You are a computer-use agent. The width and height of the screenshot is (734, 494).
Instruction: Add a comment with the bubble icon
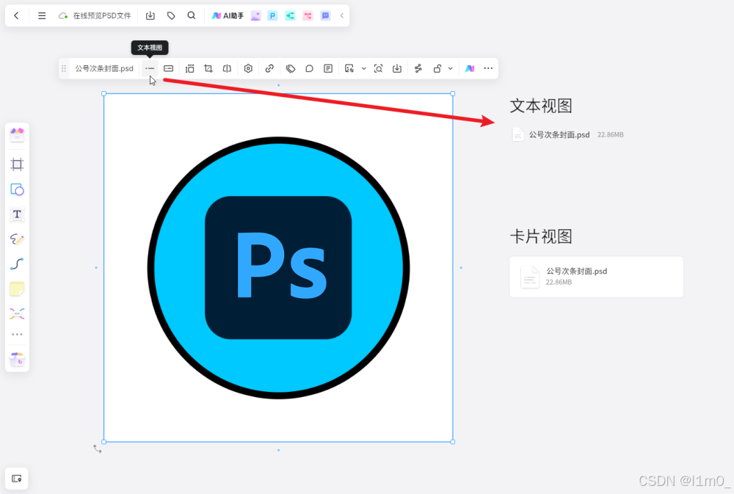pos(309,68)
